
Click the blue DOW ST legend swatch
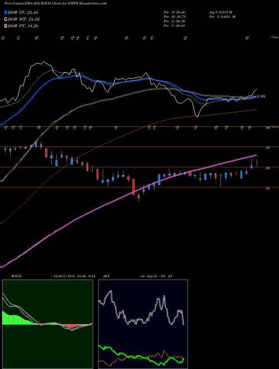coord(6,12)
